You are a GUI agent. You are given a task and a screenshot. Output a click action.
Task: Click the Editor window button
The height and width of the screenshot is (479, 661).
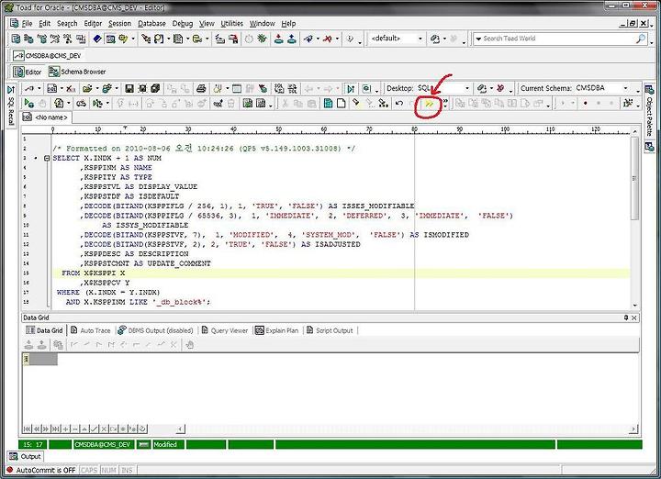28,72
